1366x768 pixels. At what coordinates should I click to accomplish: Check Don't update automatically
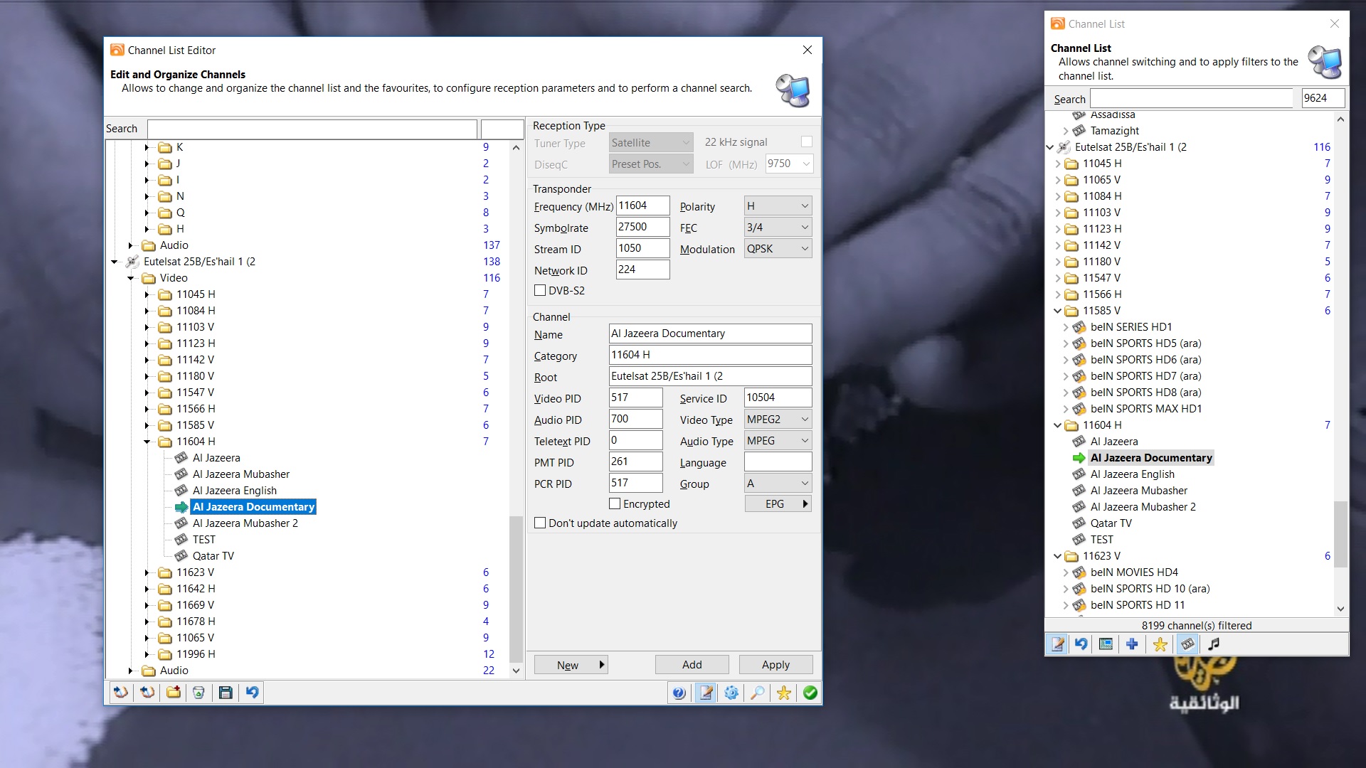(x=541, y=523)
